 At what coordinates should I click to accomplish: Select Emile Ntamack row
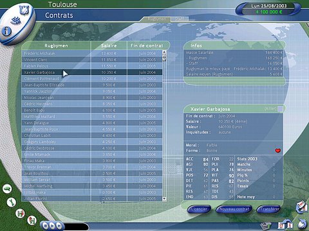point(92,154)
